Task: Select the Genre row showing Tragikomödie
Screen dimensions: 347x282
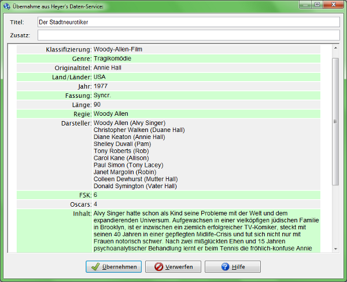Action: pos(113,58)
